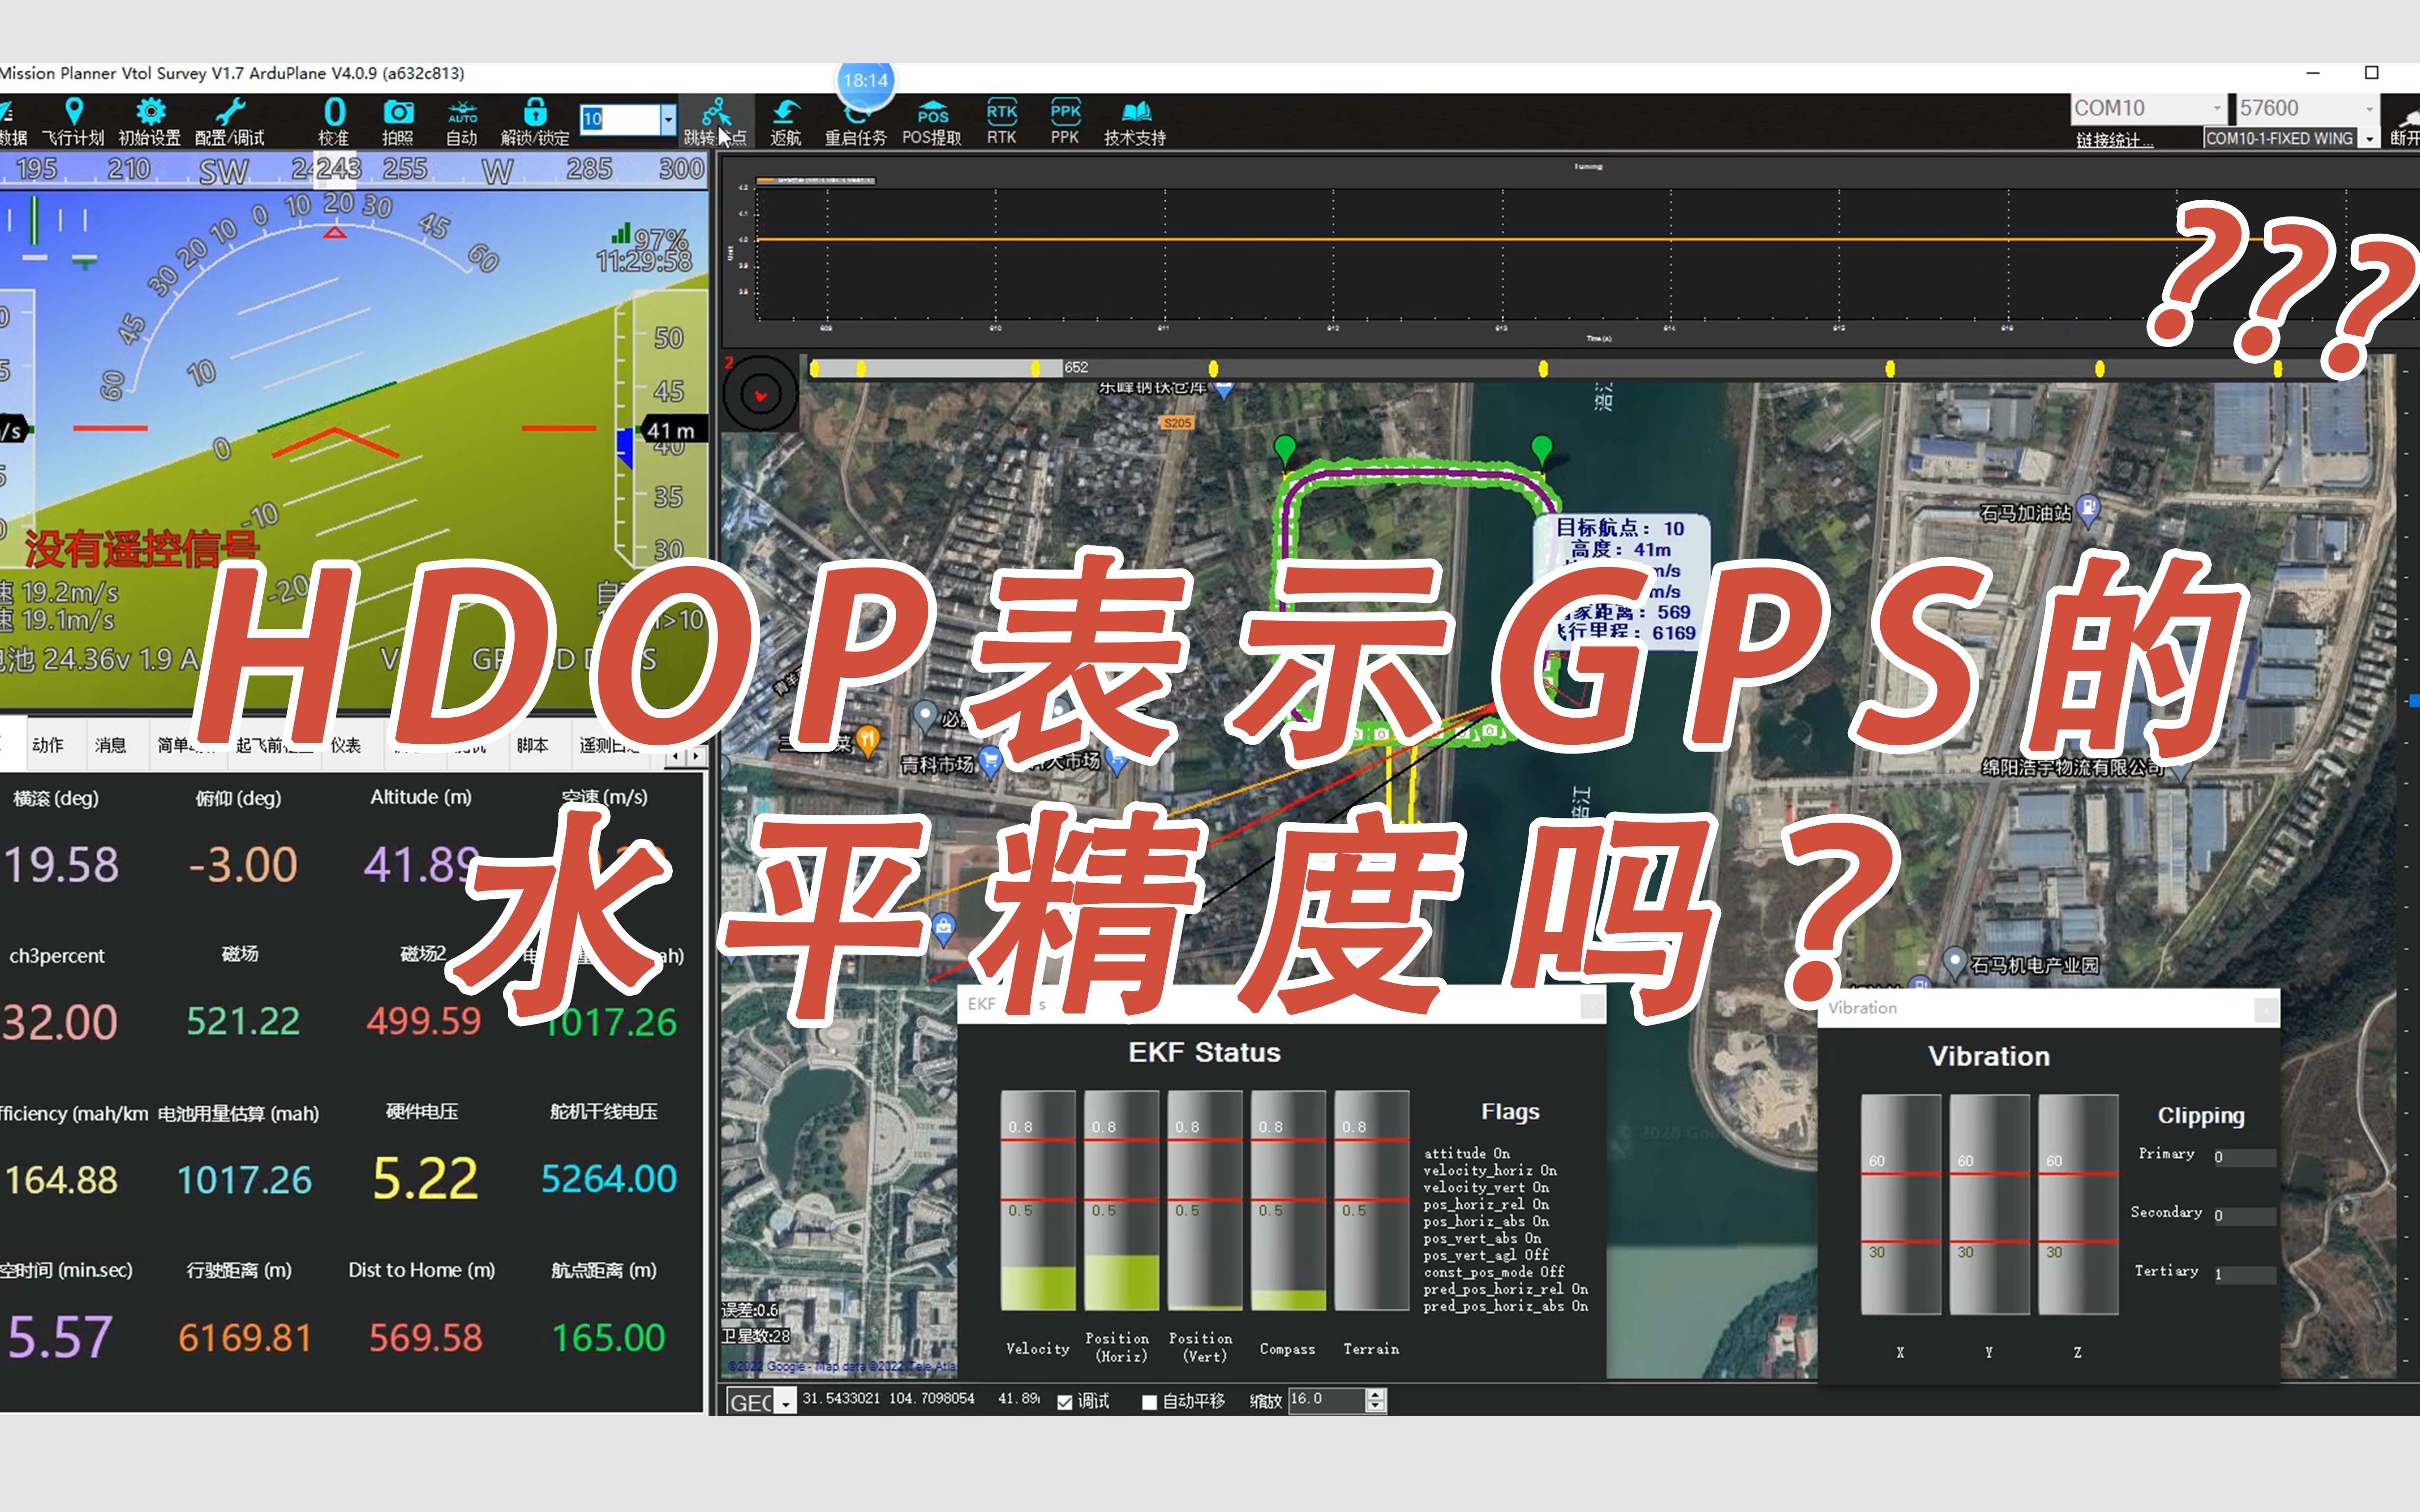Image resolution: width=2420 pixels, height=1512 pixels.
Task: Click the 磁场 value 521.22
Action: pos(243,1022)
